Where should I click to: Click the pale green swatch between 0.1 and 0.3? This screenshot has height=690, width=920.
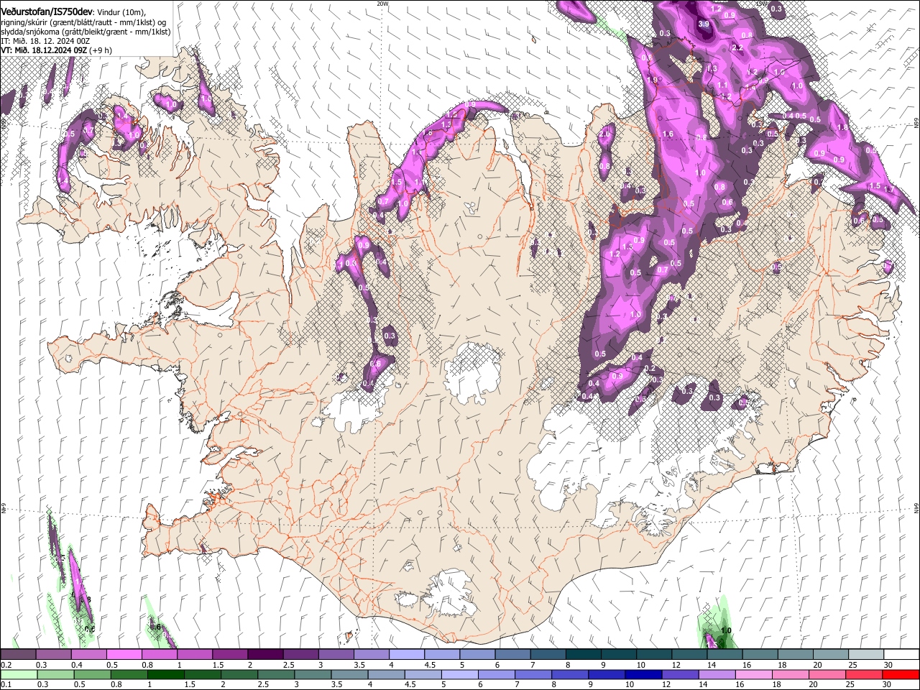click(18, 675)
